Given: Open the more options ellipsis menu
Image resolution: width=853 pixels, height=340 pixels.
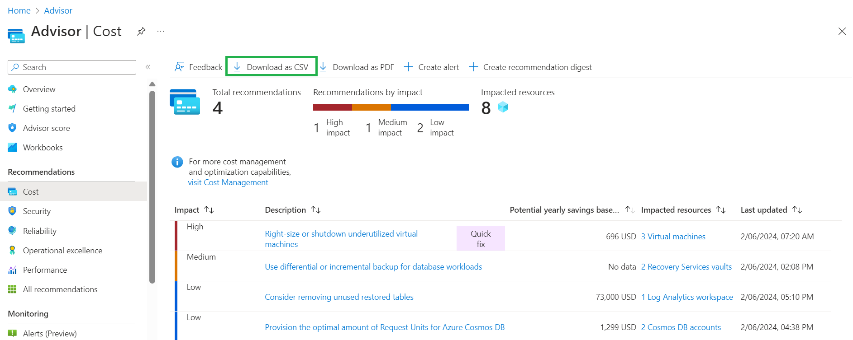Looking at the screenshot, I should click(161, 31).
